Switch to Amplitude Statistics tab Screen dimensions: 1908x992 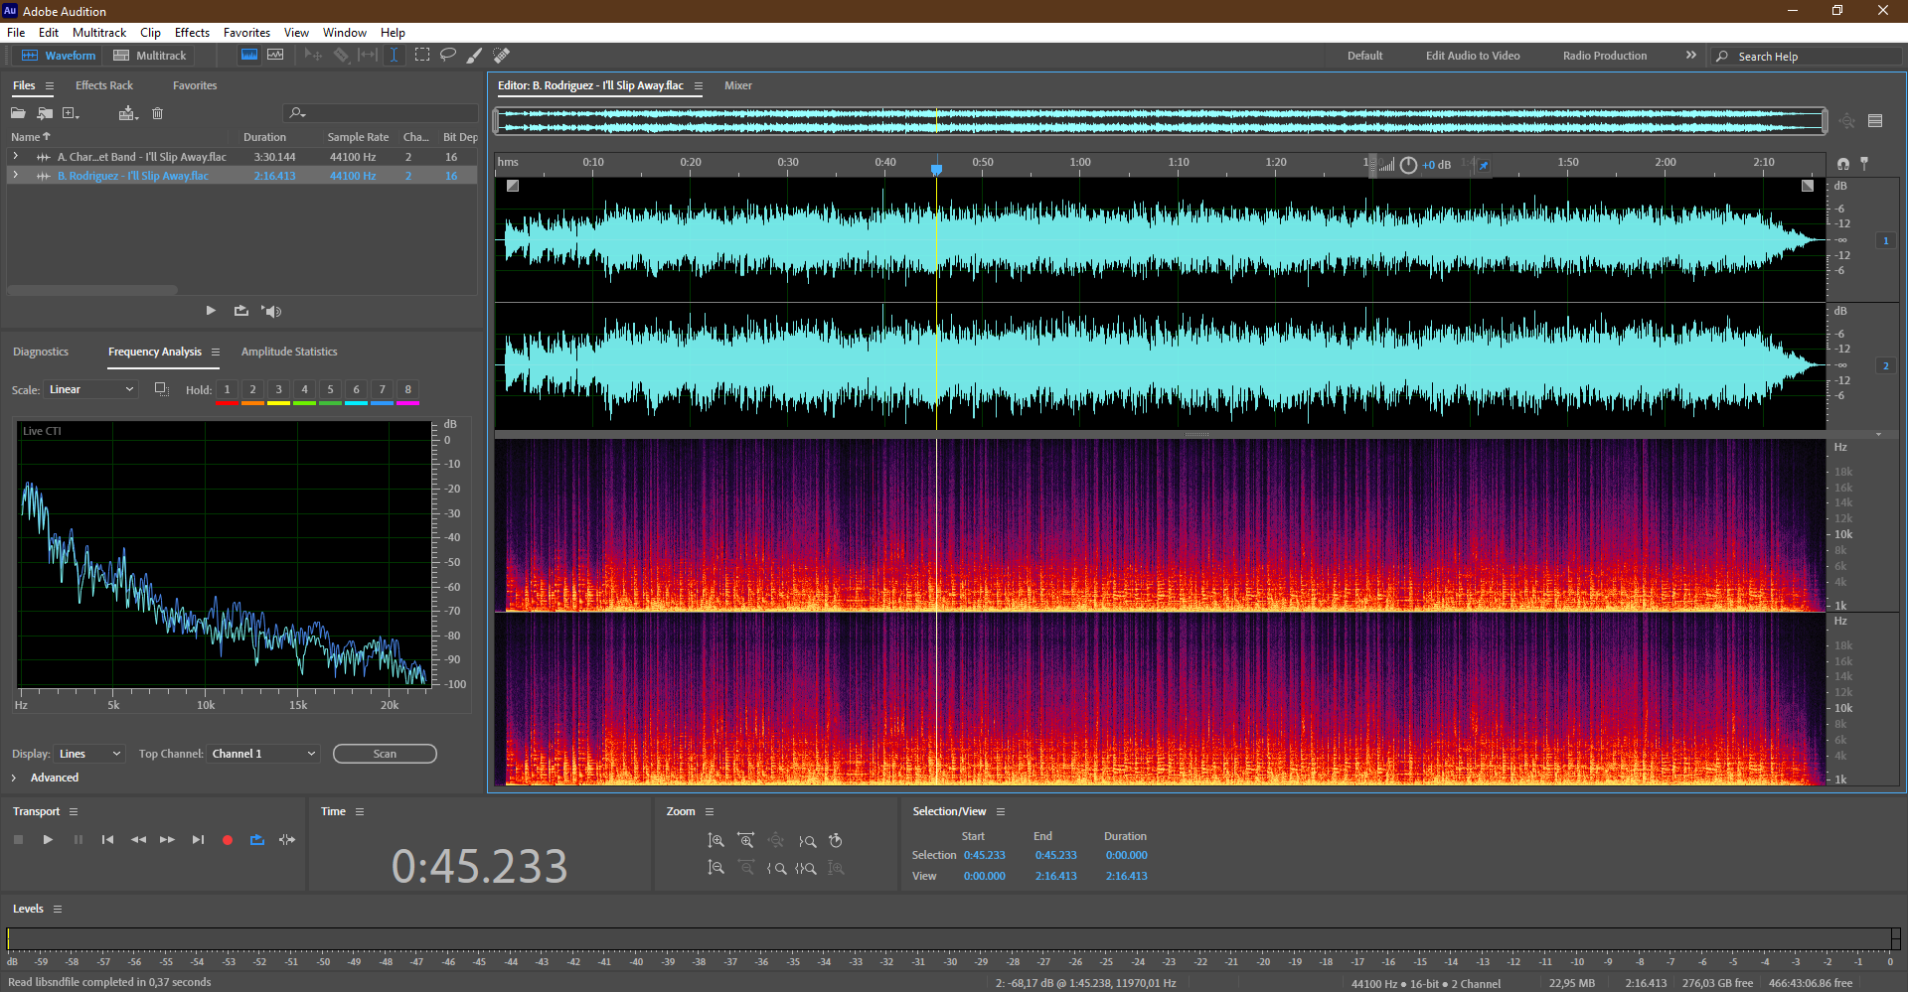[x=289, y=352]
